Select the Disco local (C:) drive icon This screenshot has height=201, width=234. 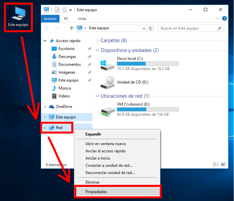(x=107, y=65)
